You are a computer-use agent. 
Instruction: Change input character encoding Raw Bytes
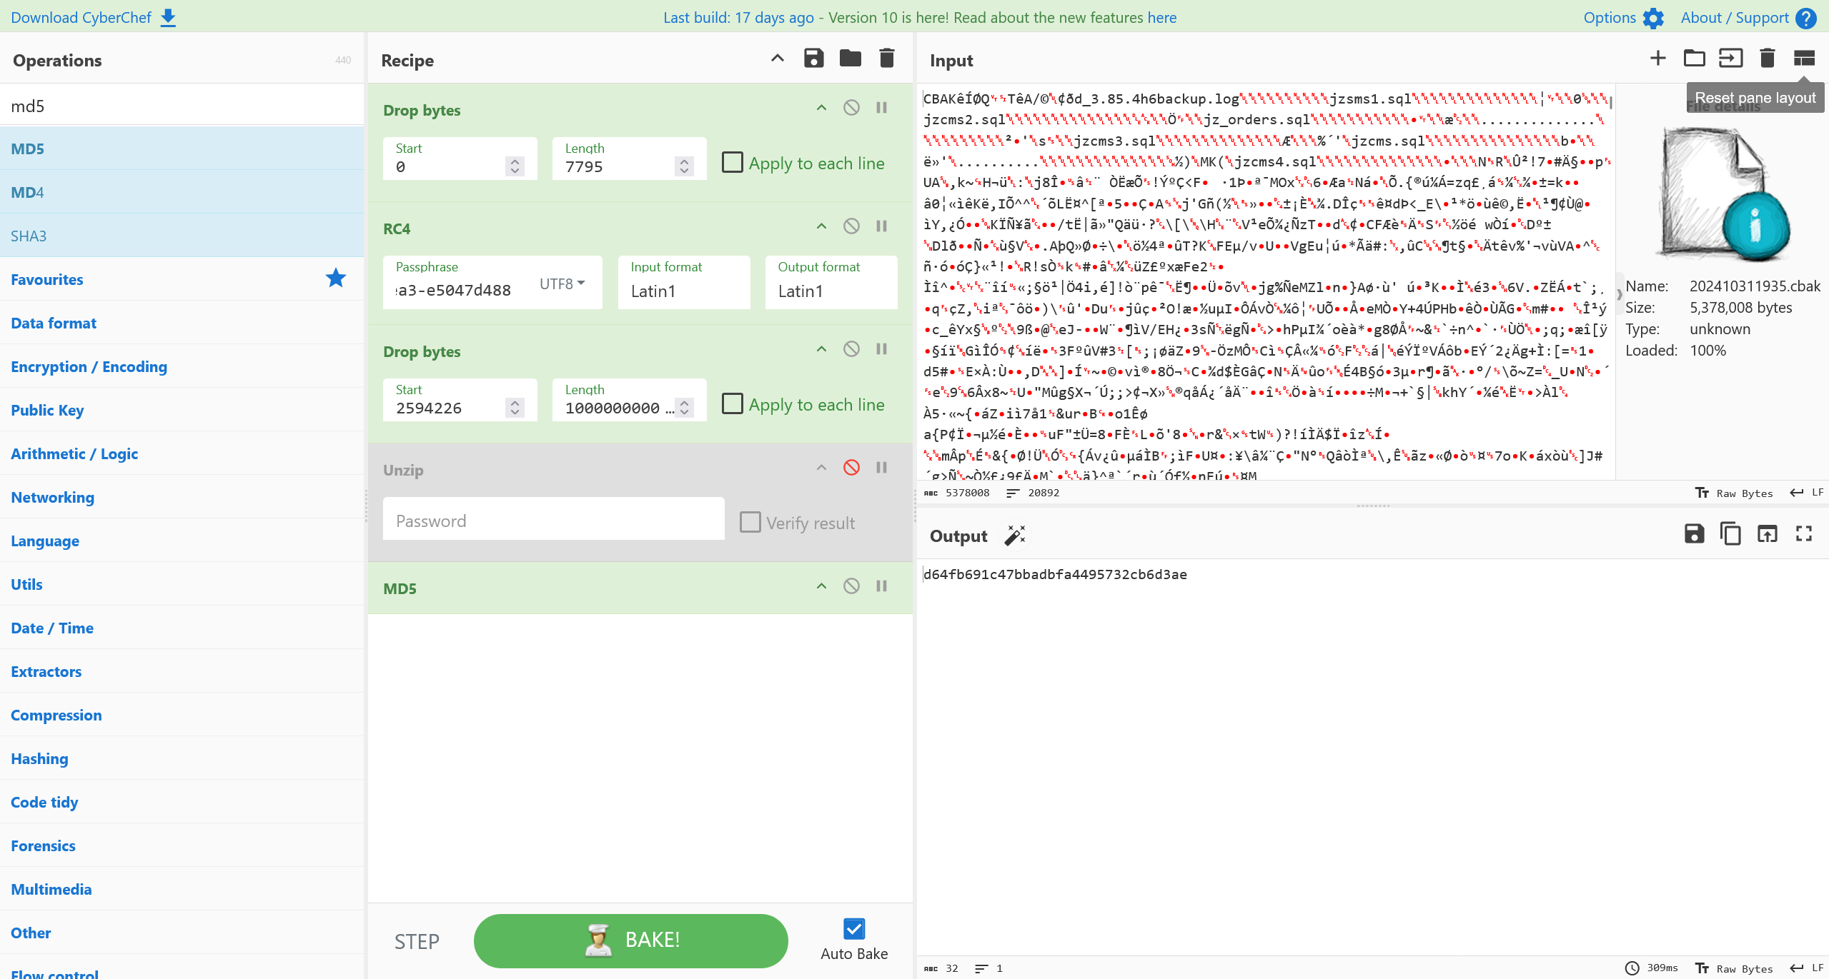1735,493
